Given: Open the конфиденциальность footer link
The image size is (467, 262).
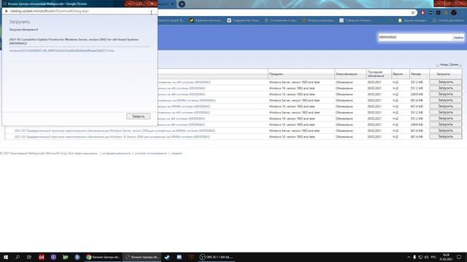Looking at the screenshot, I should point(117,154).
